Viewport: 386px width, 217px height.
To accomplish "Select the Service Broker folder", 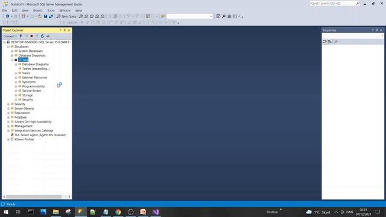I will 31,91.
